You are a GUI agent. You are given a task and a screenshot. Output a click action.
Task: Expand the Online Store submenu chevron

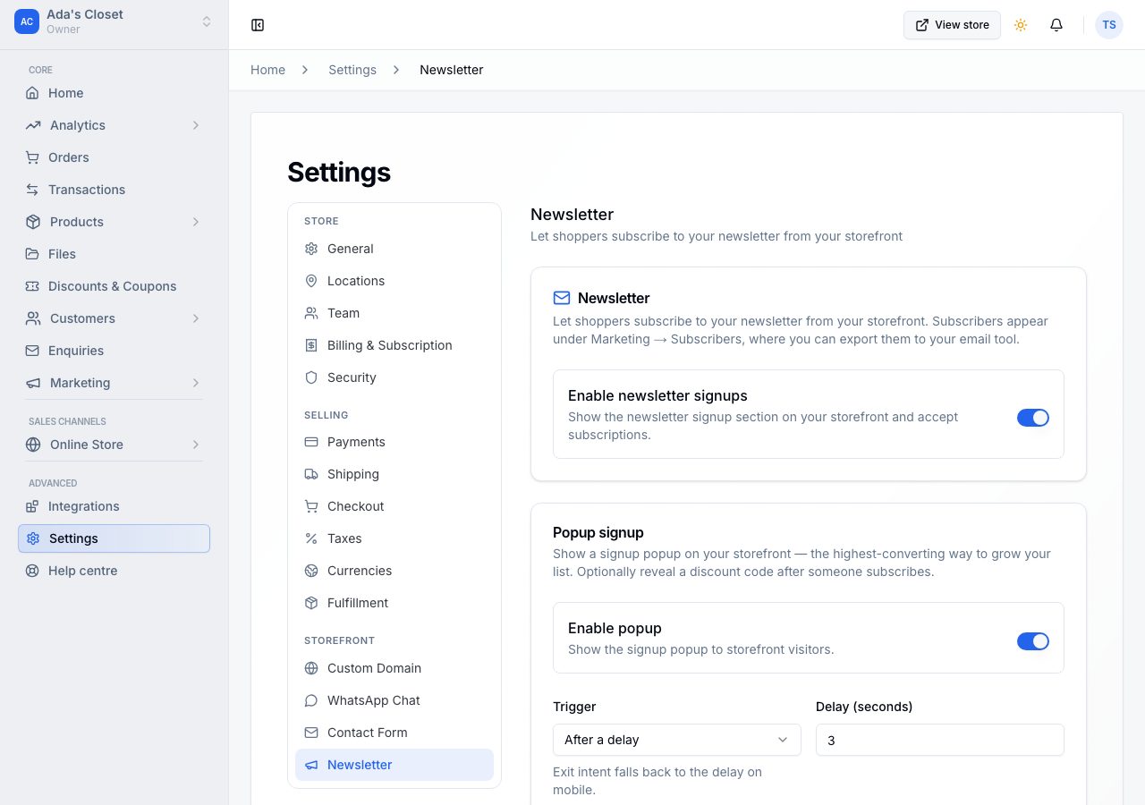tap(196, 445)
